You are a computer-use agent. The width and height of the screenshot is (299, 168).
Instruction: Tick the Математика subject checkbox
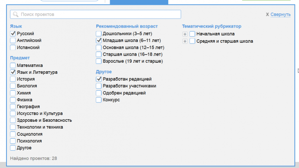coord(13,65)
